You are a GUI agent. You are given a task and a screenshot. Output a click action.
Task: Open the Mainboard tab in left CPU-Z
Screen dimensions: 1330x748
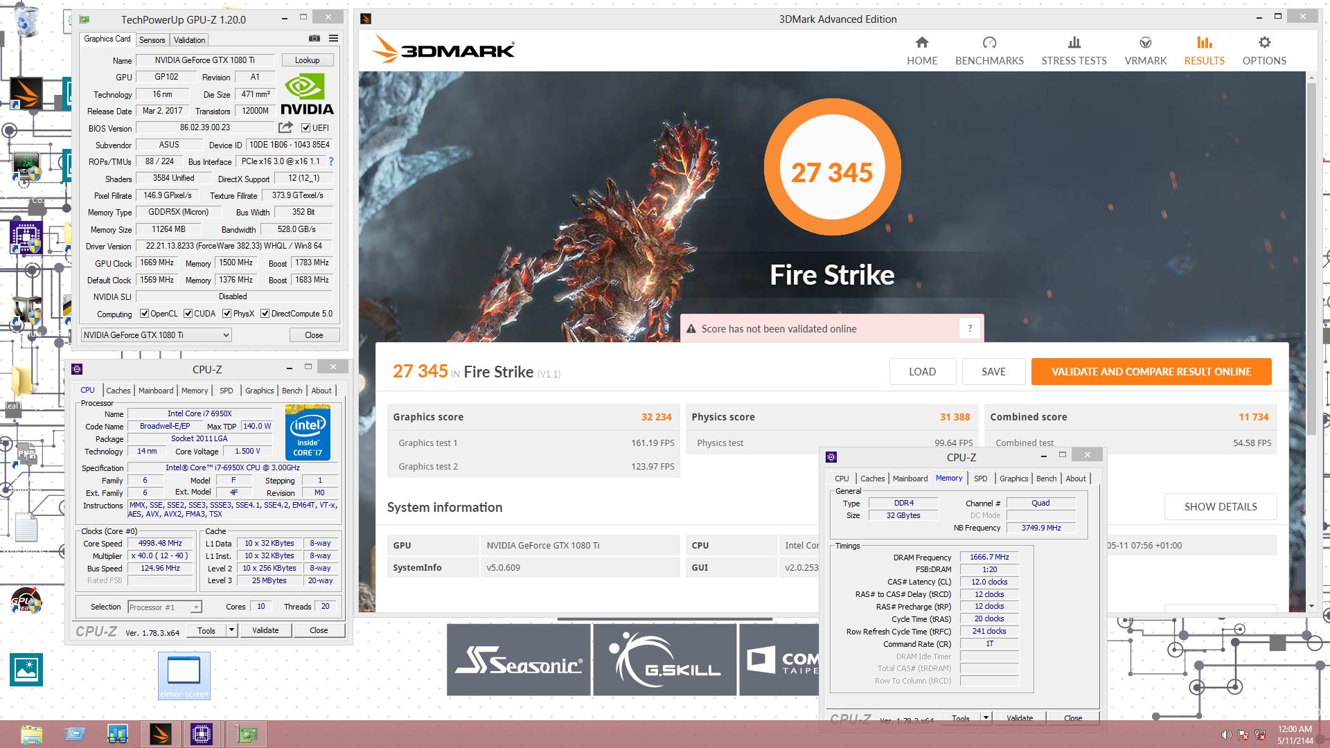tap(156, 391)
